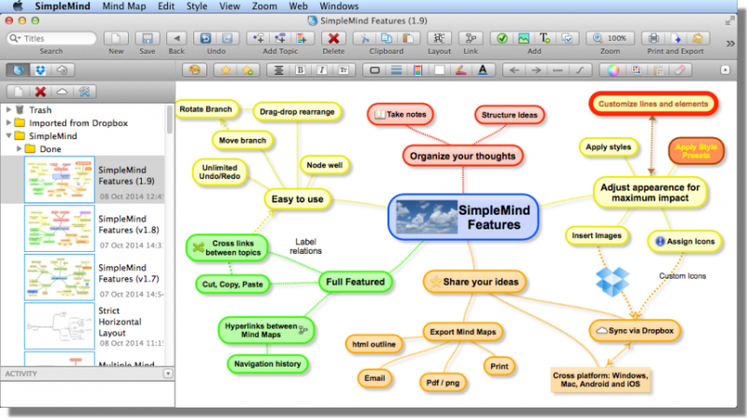Open the border shape dropdown

pyautogui.click(x=374, y=70)
